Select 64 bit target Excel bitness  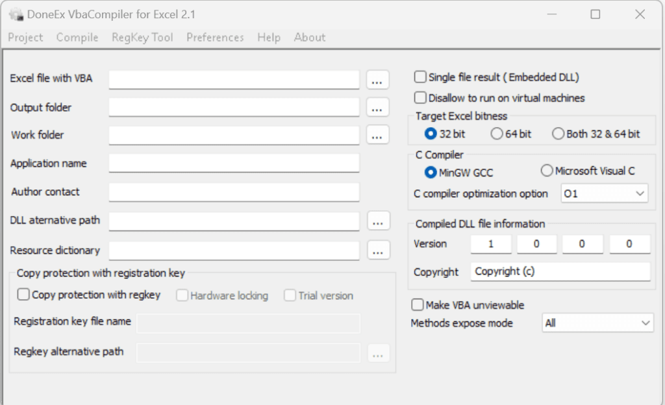coord(497,134)
